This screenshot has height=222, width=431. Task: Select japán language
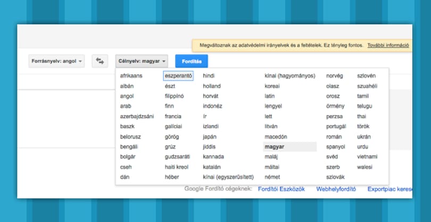(x=210, y=136)
